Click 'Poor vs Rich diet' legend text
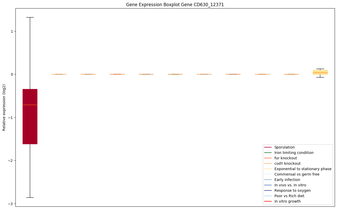 coord(289,196)
